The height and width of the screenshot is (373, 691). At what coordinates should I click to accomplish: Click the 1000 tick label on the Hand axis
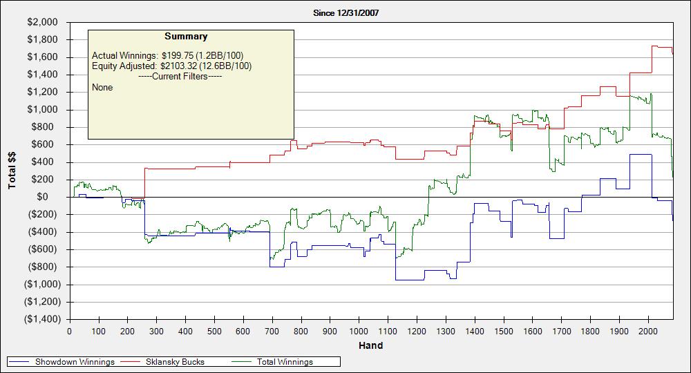point(359,330)
